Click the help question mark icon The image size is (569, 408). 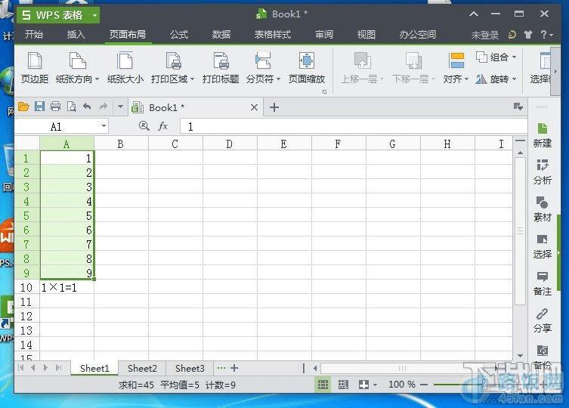tap(543, 35)
